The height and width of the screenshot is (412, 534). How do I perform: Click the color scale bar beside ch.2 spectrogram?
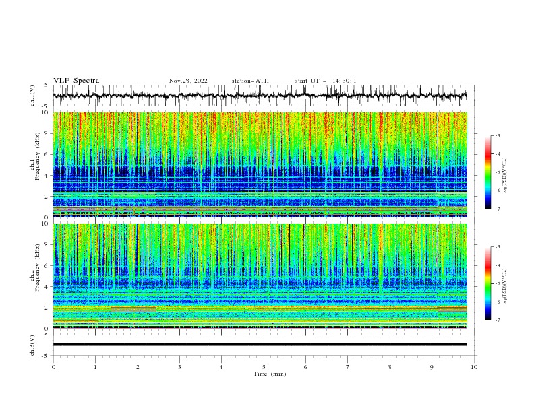[487, 283]
